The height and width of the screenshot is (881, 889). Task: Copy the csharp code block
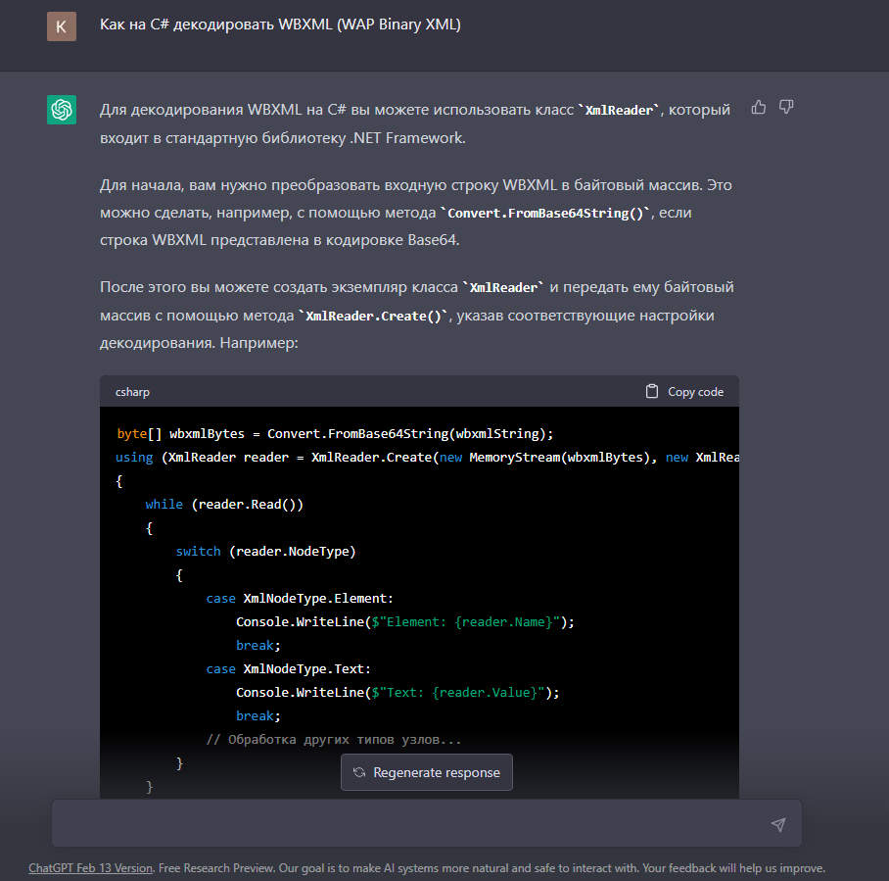pos(685,391)
